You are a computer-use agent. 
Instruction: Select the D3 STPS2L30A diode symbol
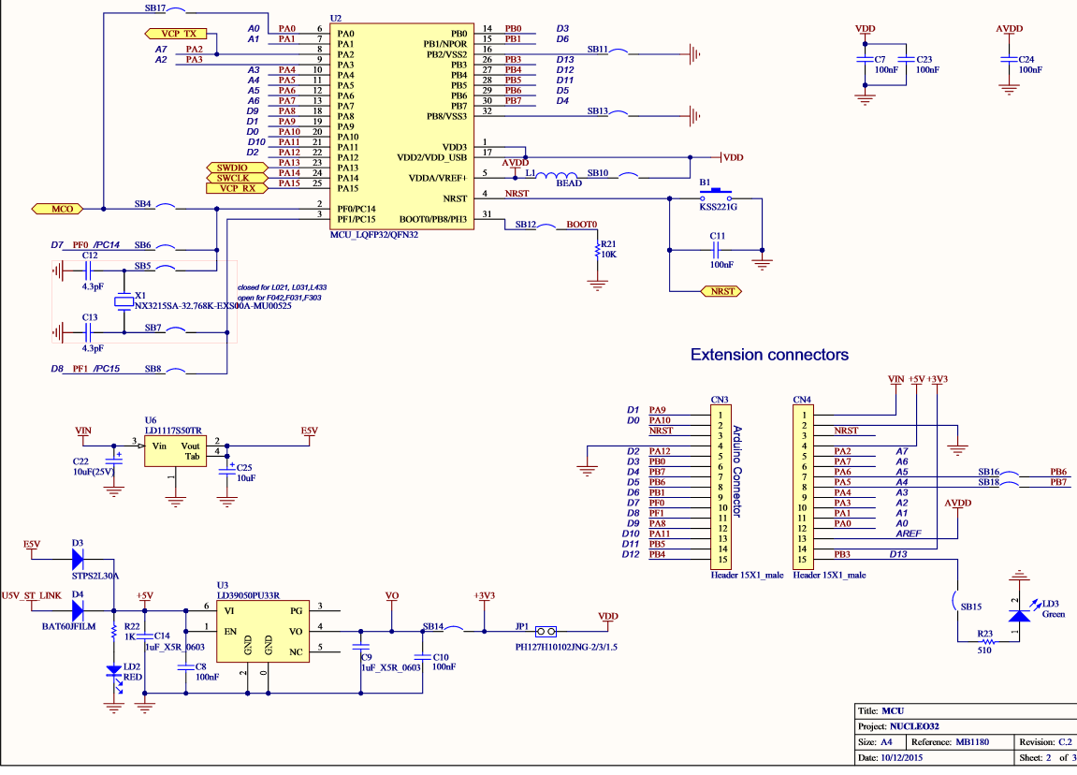[x=77, y=559]
